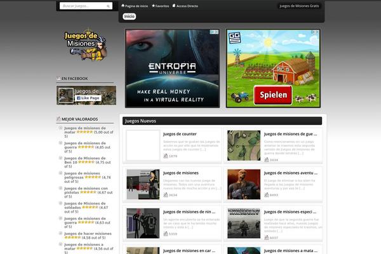Image resolution: width=381 pixels, height=254 pixels.
Task: Click the play count icon under Juegos de misiones aventu
Action: click(x=267, y=195)
